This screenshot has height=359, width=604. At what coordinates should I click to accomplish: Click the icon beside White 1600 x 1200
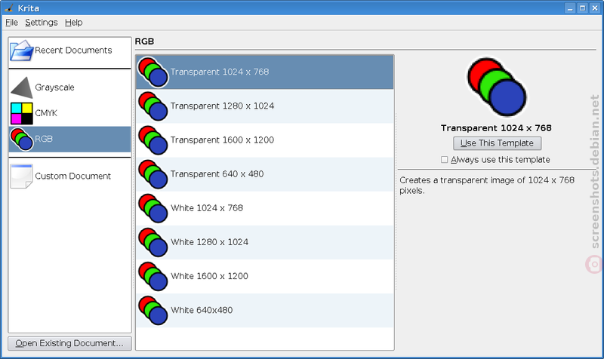(153, 276)
